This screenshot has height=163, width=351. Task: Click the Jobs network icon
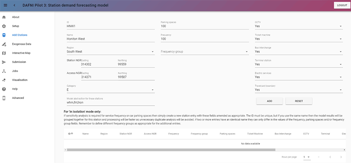click(x=4, y=71)
